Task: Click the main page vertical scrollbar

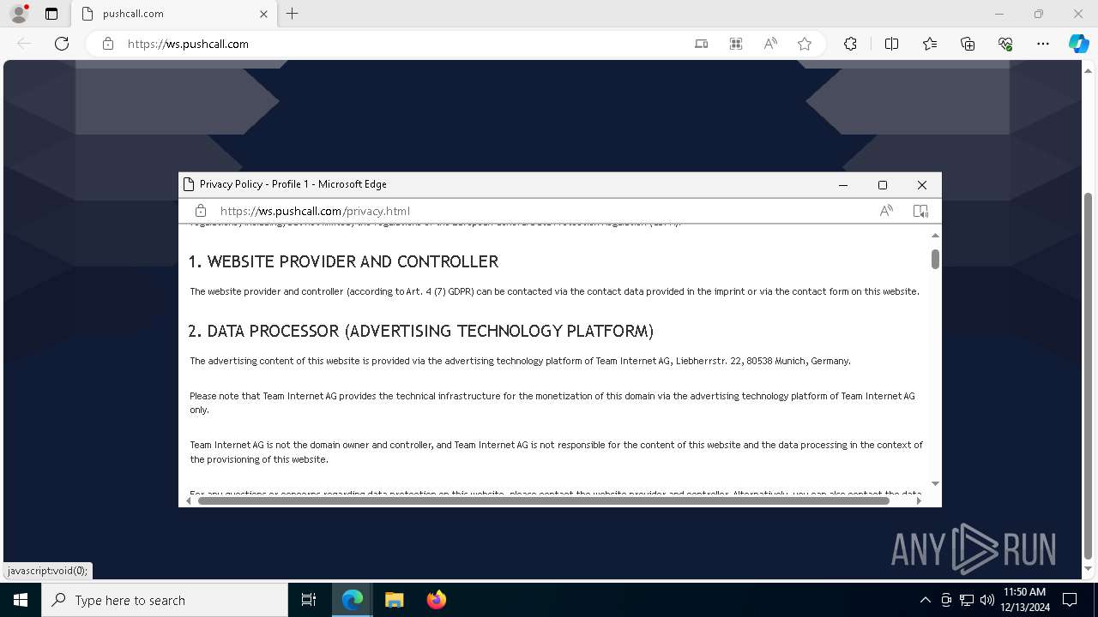Action: (x=1088, y=375)
